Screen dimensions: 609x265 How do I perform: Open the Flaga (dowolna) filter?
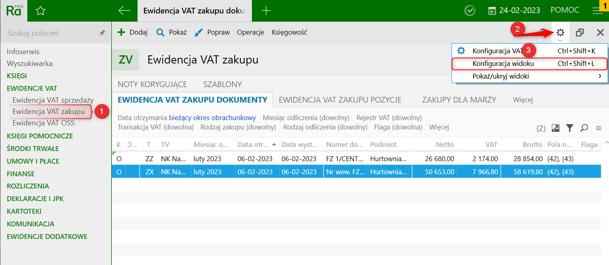(x=398, y=127)
